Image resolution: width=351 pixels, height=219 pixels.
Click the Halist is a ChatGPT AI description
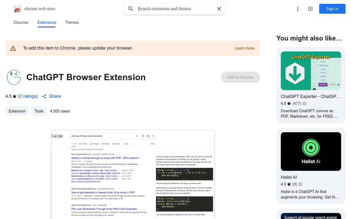coord(310,194)
